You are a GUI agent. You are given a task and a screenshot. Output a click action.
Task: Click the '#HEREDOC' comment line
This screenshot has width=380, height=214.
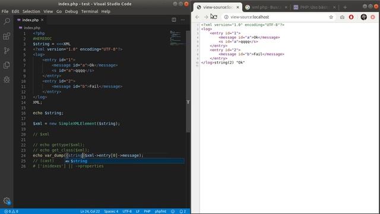tap(42, 39)
